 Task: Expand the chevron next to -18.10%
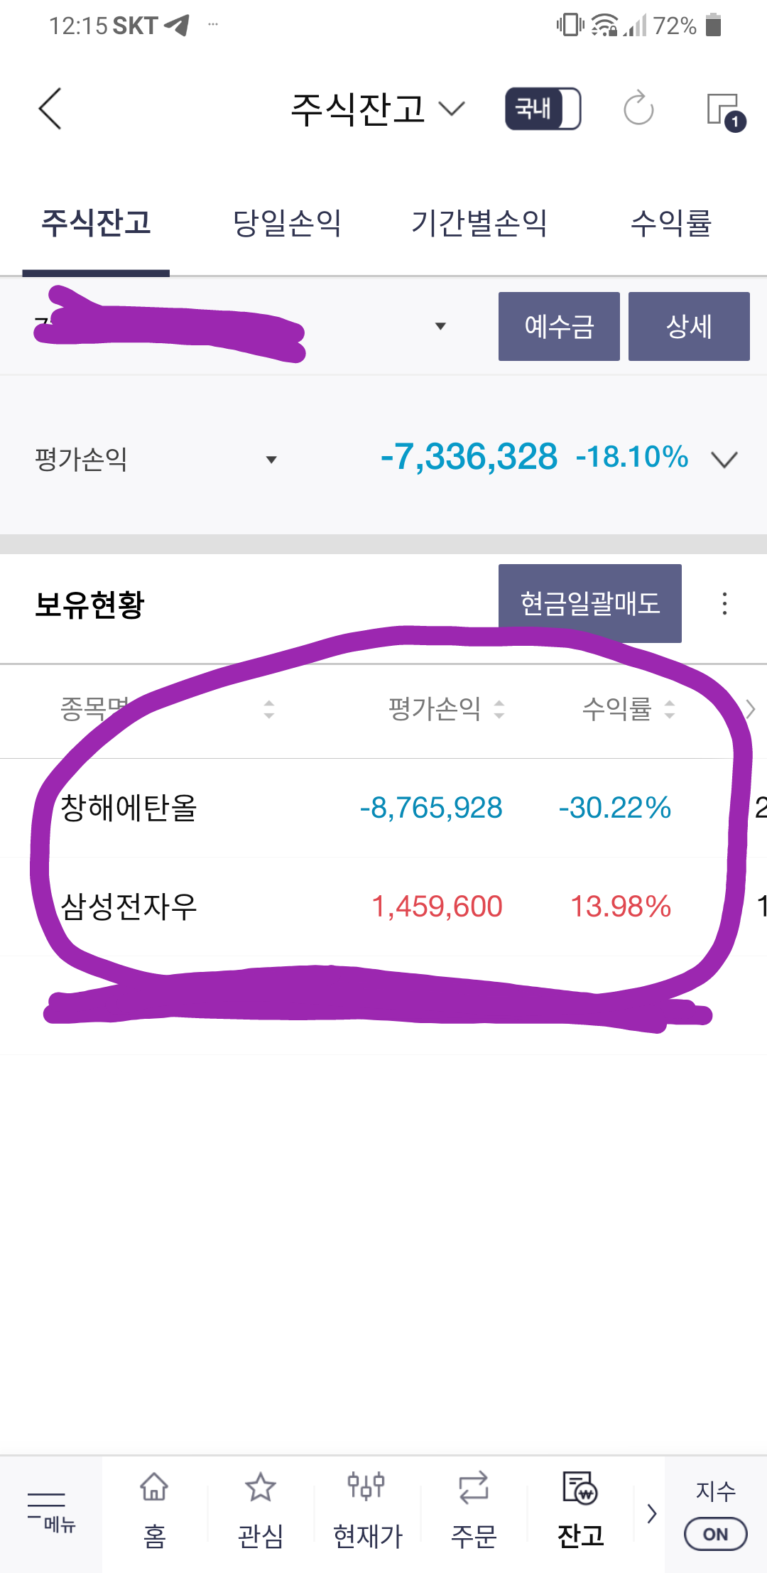click(x=724, y=460)
